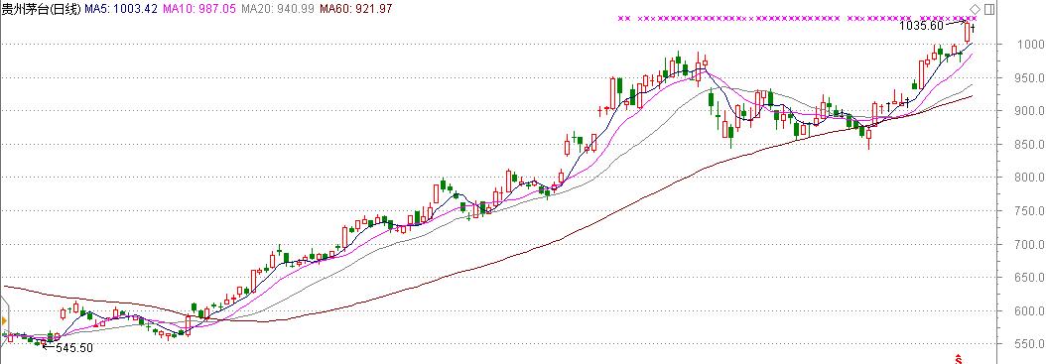Select the MA60: 921.97 indicator label
The width and height of the screenshot is (1046, 364).
pos(356,9)
